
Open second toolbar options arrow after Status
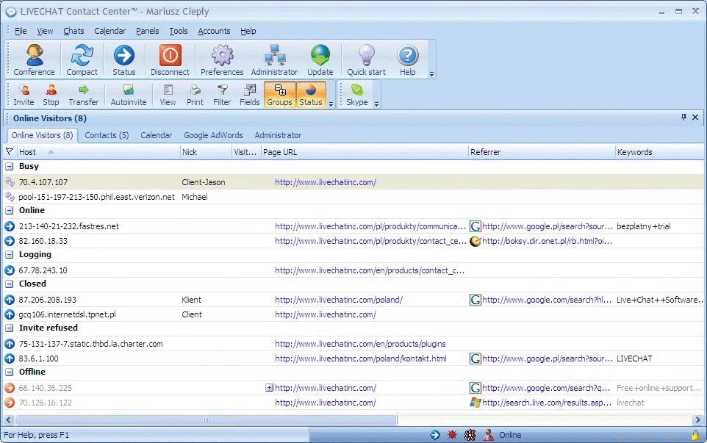[x=331, y=104]
